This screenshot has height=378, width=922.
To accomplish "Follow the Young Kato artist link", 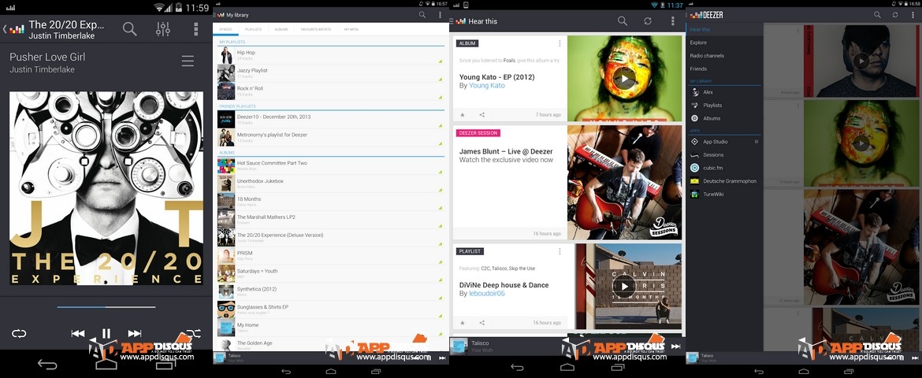I will pyautogui.click(x=487, y=86).
